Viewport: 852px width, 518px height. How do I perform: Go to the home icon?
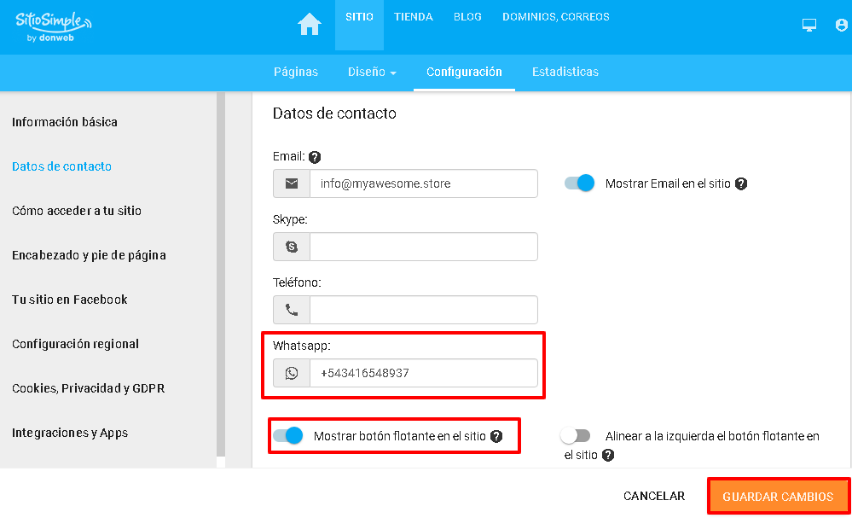coord(310,25)
